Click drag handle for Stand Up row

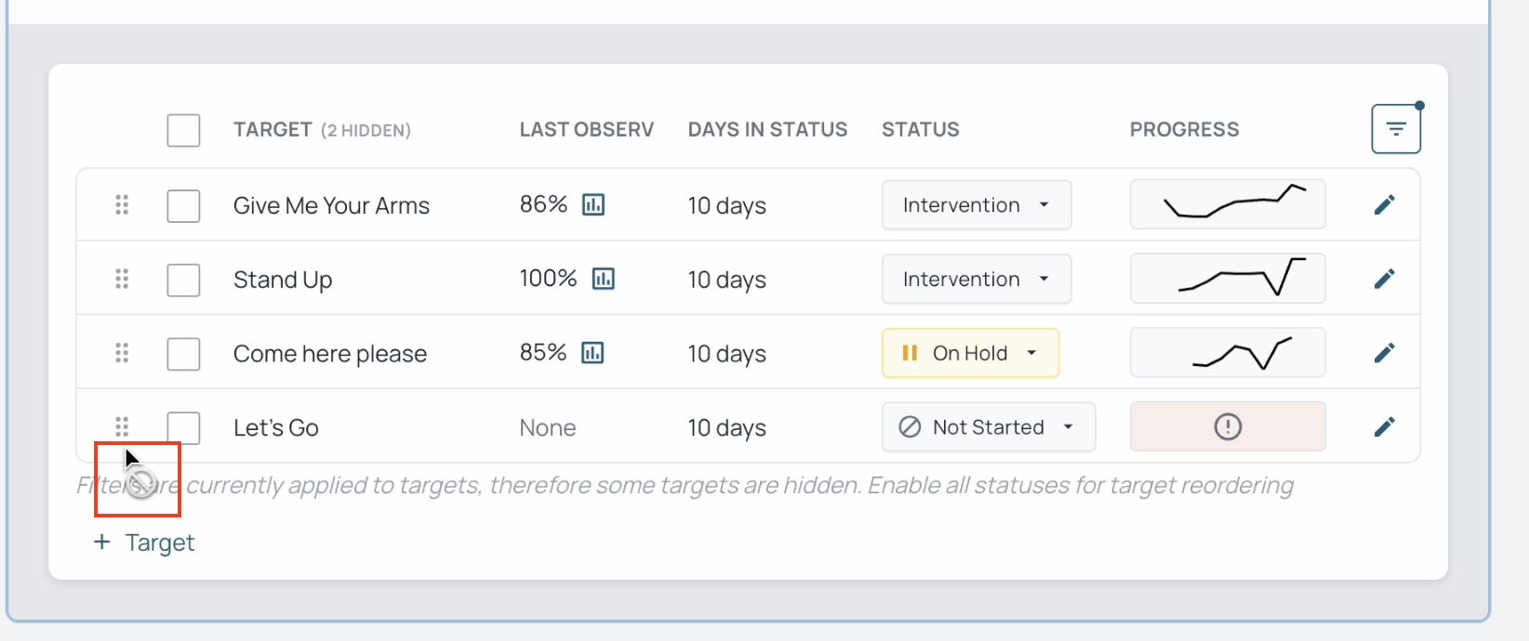(122, 279)
